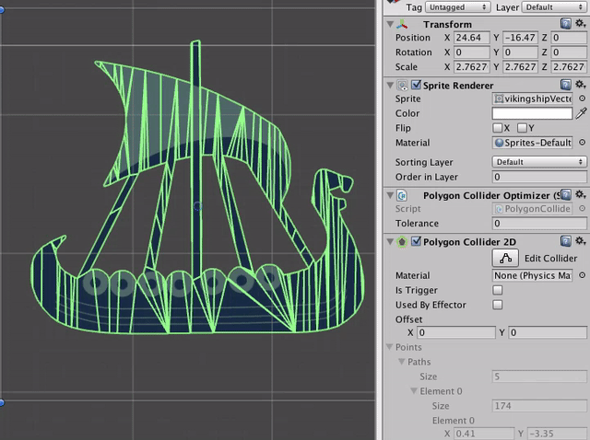Click the Offset X field
The height and width of the screenshot is (440, 590).
[x=456, y=332]
